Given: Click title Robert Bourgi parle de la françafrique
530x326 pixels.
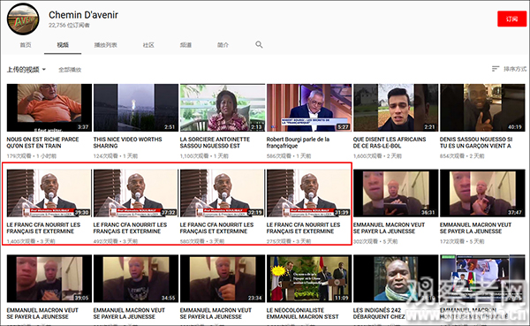Looking at the screenshot, I should 298,142.
